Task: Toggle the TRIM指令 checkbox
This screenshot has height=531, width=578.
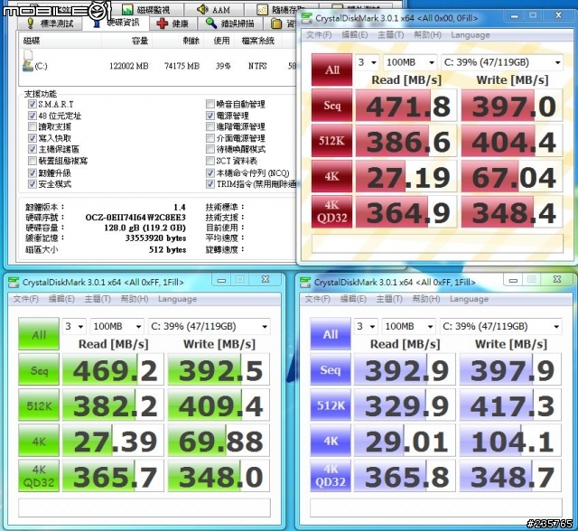Action: pos(210,184)
